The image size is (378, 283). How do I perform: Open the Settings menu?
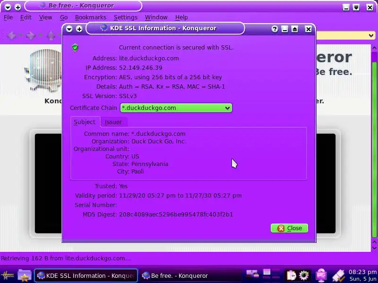126,17
